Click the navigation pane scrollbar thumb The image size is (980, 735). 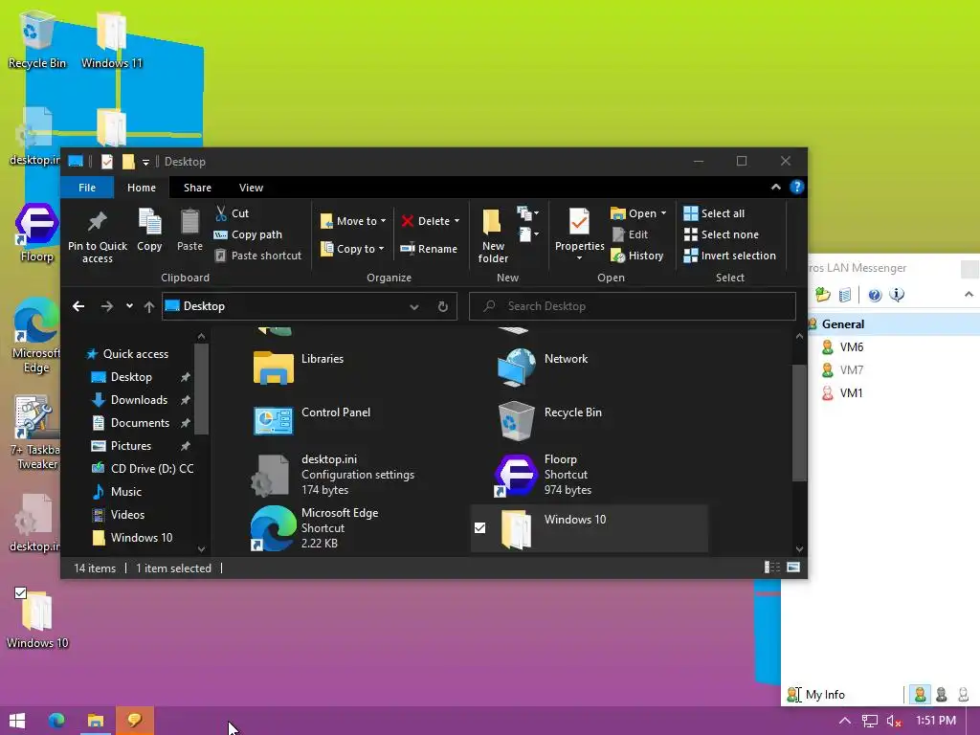201,389
